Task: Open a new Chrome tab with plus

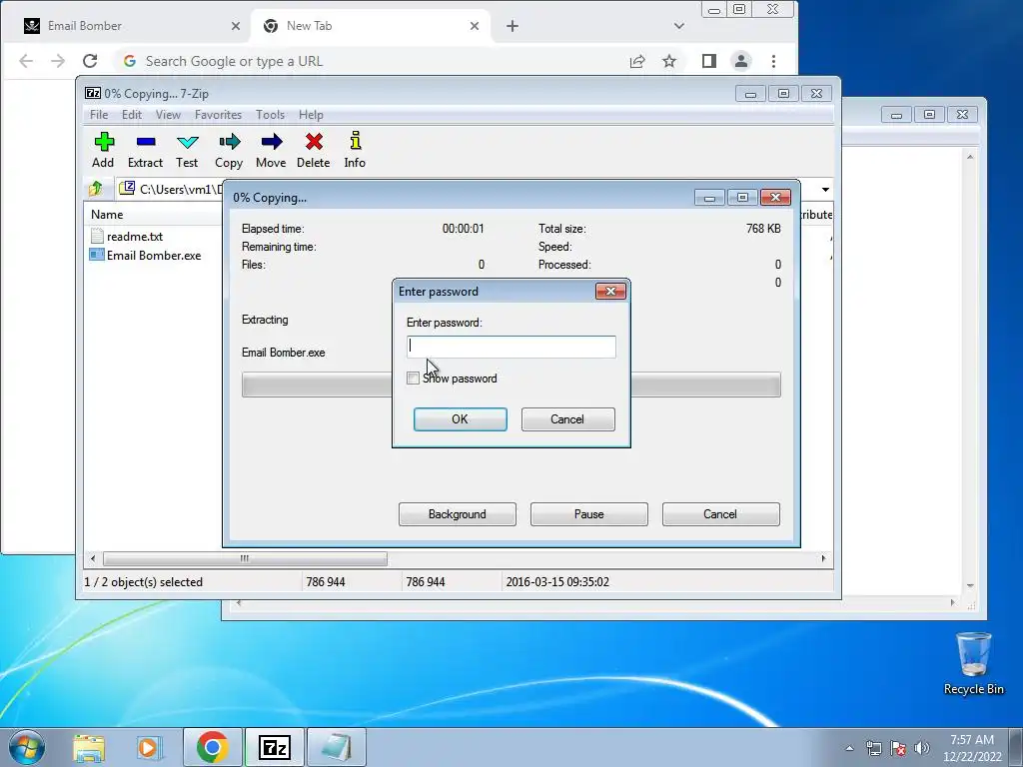Action: [512, 26]
